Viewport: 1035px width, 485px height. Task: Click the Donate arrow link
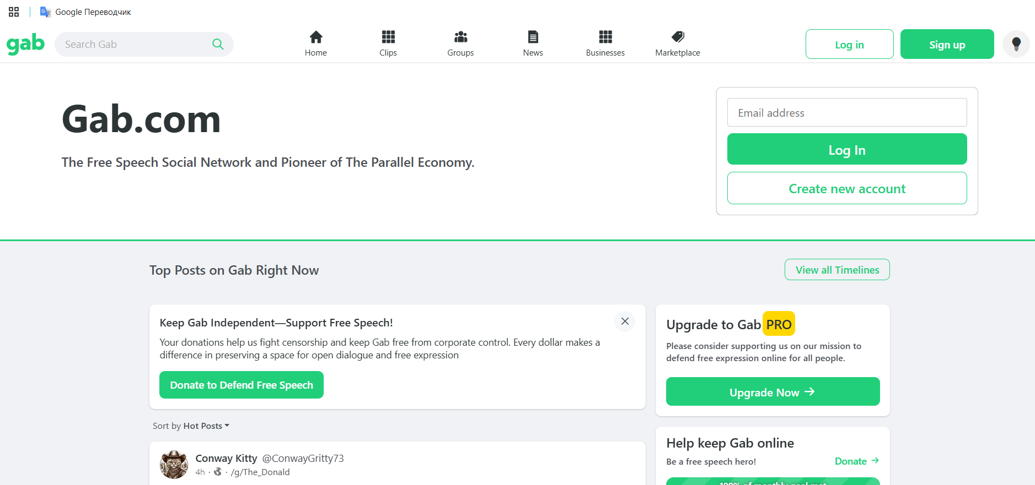click(857, 461)
